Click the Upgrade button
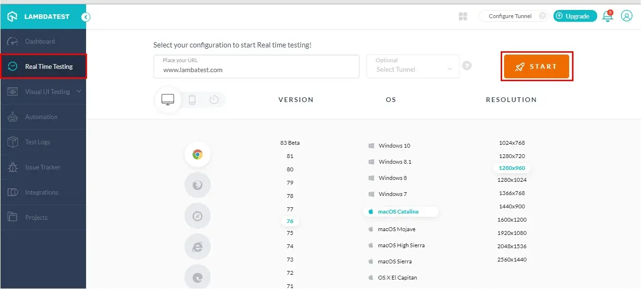 click(x=574, y=16)
